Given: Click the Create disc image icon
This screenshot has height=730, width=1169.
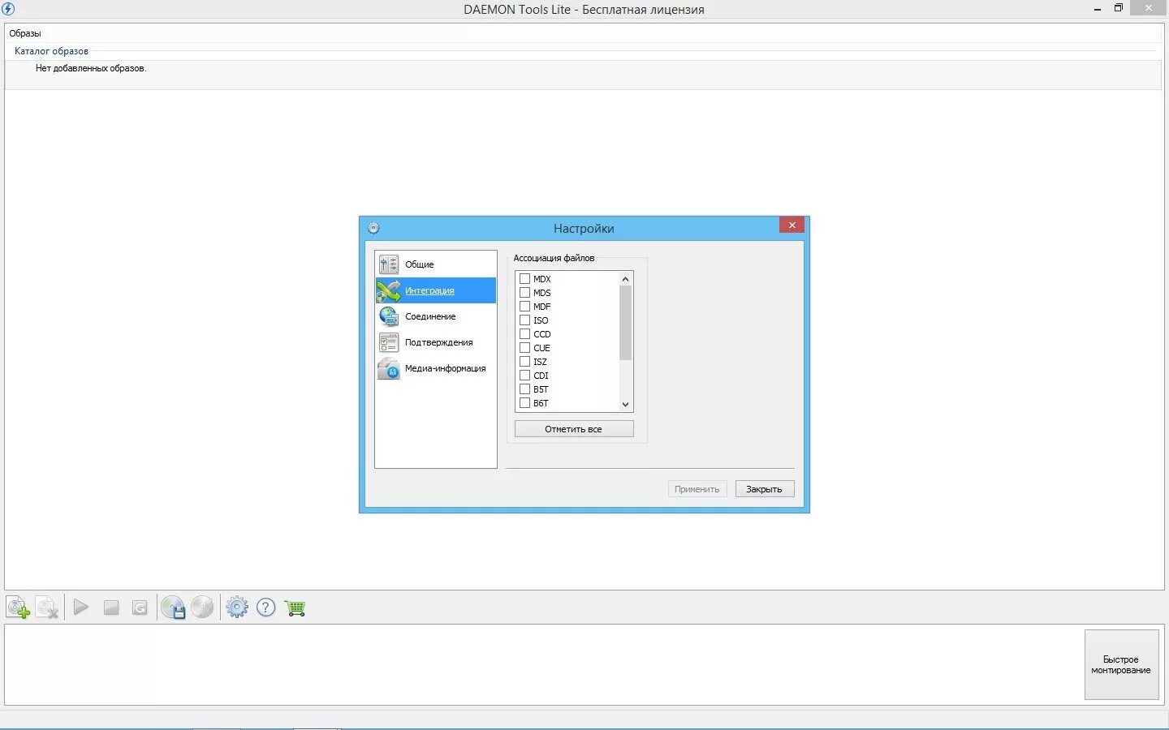Looking at the screenshot, I should pos(173,608).
